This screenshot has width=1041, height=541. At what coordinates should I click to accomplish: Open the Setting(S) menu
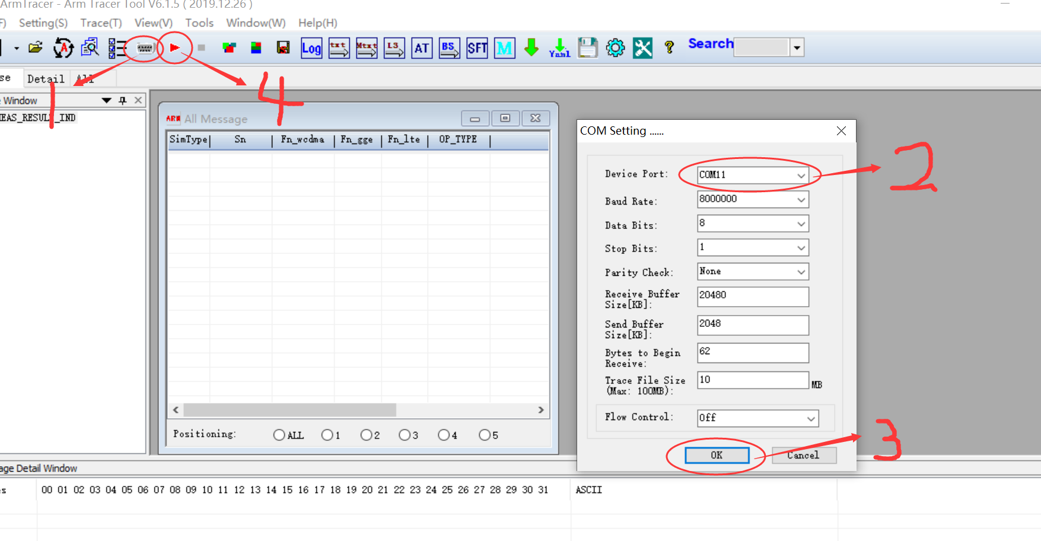coord(43,23)
